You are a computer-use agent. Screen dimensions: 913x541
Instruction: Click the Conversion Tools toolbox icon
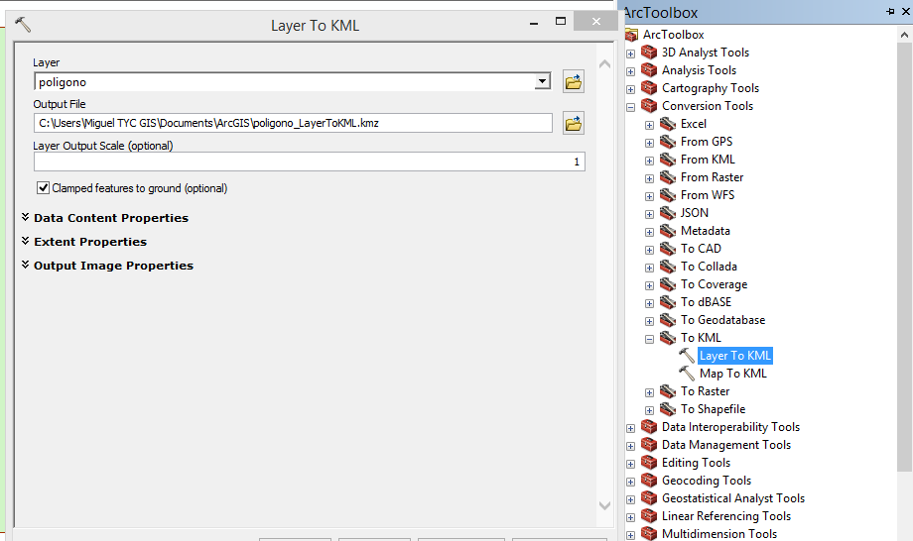649,106
